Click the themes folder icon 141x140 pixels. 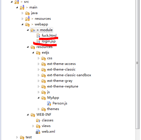(44, 109)
